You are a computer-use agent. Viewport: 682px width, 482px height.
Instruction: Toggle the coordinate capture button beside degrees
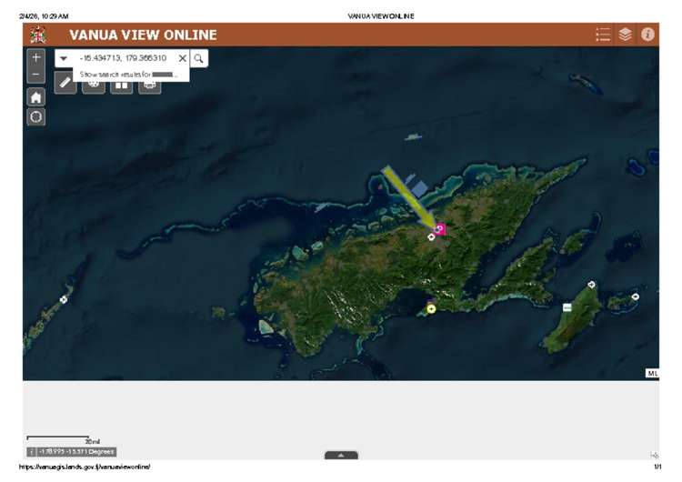click(31, 452)
